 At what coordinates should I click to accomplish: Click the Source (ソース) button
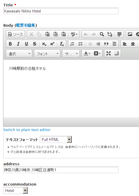click(x=15, y=34)
